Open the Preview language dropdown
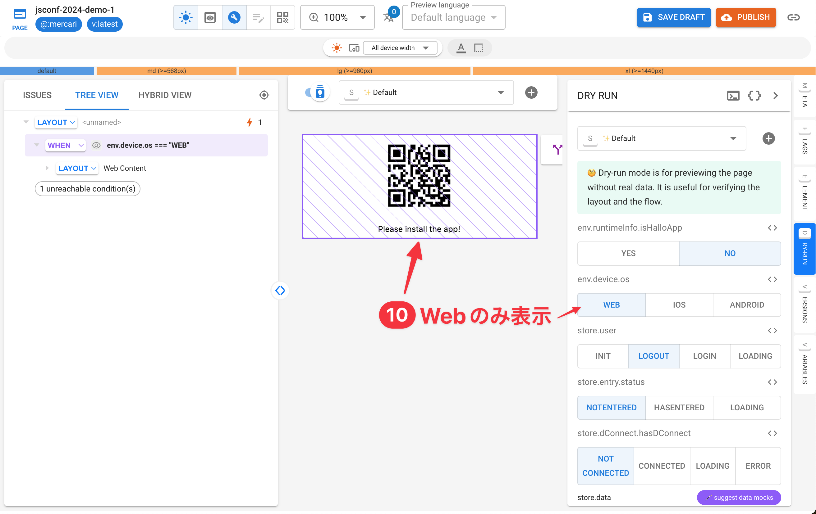 pyautogui.click(x=453, y=17)
